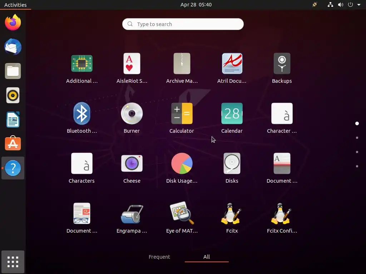
Task: Launch AisleRiot Solitaire card game
Action: [x=132, y=68]
